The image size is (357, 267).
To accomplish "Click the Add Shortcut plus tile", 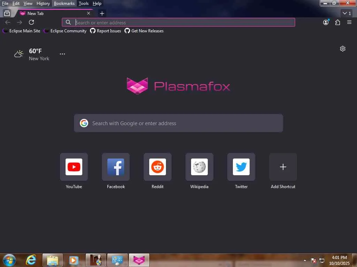I will (x=283, y=167).
